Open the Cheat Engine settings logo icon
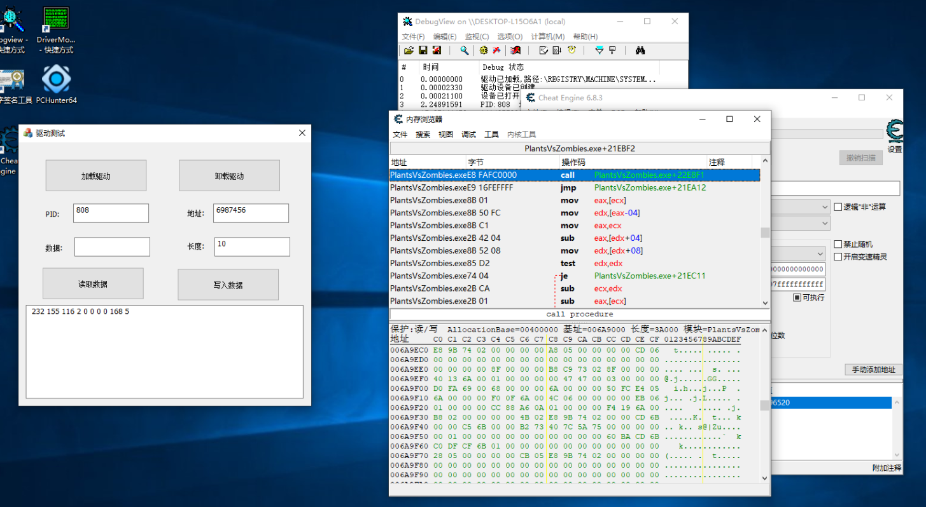Image resolution: width=926 pixels, height=507 pixels. pos(895,132)
